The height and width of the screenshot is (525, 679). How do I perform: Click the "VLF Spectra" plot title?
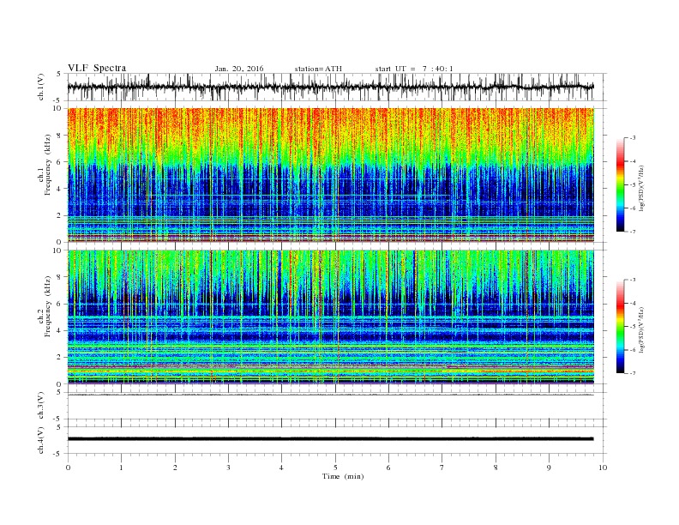[97, 68]
